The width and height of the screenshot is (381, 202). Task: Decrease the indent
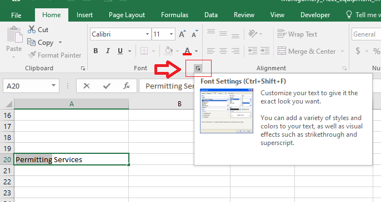[253, 51]
